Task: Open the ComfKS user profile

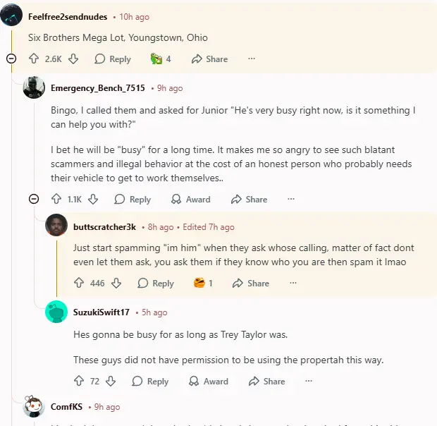Action: pyautogui.click(x=65, y=407)
